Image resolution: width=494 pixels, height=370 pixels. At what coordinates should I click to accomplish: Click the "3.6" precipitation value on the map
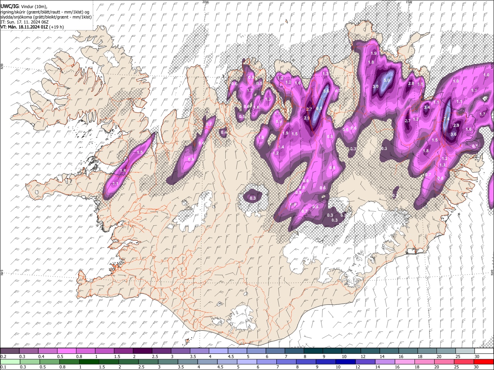(453, 135)
